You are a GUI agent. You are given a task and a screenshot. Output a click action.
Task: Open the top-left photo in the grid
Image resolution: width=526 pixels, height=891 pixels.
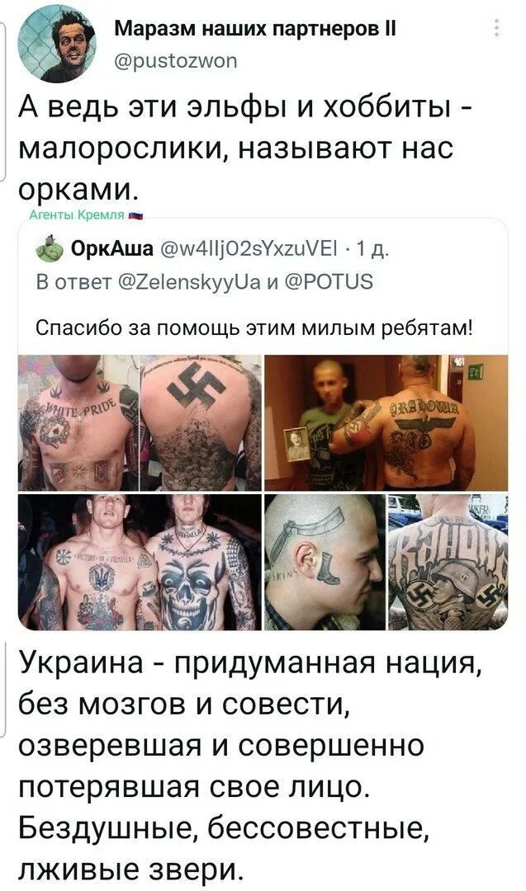(x=140, y=422)
